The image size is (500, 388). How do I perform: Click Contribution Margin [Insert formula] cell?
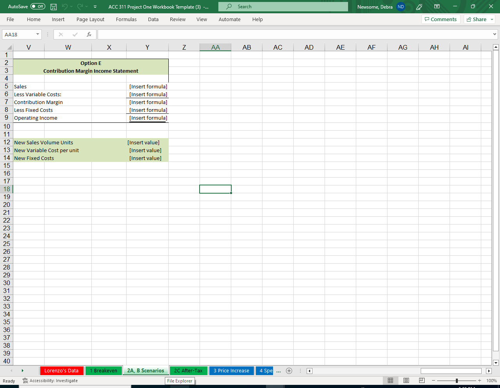tap(148, 102)
